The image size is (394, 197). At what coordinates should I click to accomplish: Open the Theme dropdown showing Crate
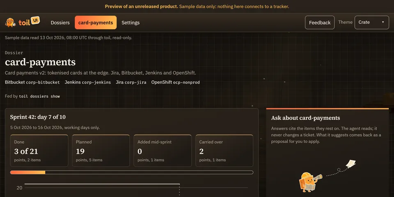click(x=372, y=22)
